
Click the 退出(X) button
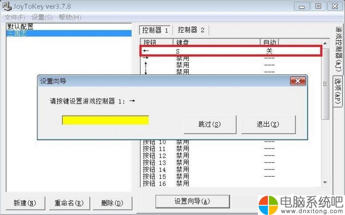(268, 124)
